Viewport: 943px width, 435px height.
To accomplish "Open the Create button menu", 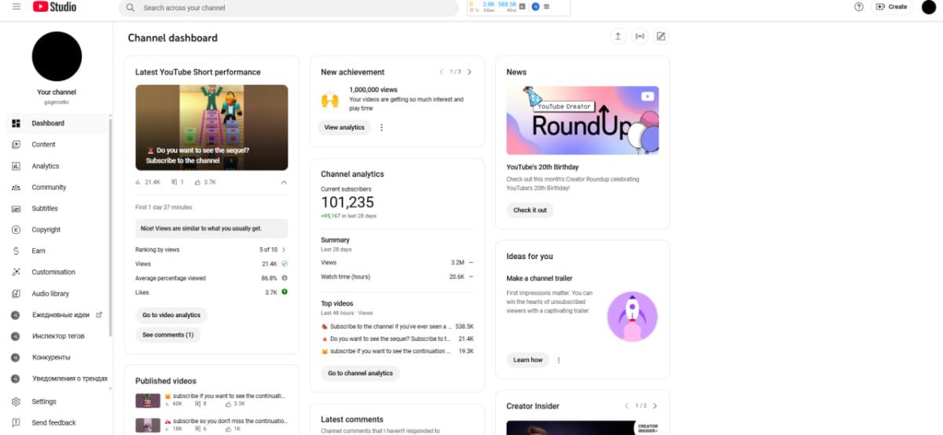I will click(x=892, y=6).
